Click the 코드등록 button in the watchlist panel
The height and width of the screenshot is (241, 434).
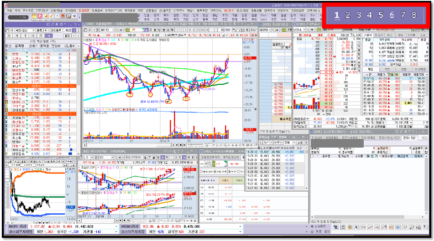click(x=56, y=31)
